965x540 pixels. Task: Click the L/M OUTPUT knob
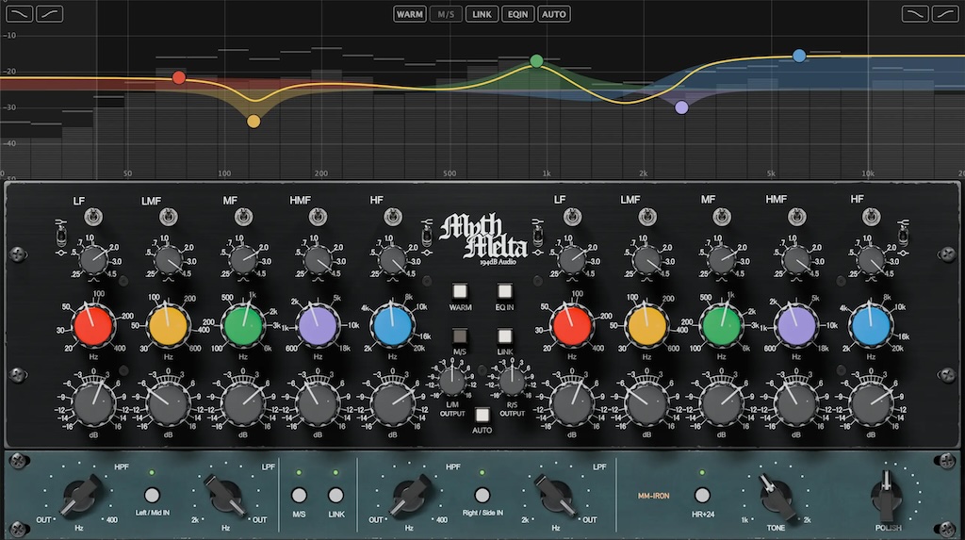point(452,382)
